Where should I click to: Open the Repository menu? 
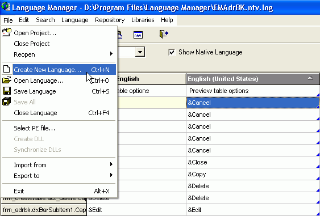click(110, 20)
